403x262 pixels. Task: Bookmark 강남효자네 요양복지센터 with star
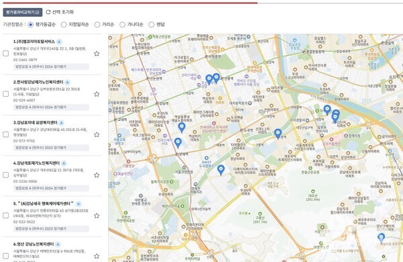tap(97, 134)
